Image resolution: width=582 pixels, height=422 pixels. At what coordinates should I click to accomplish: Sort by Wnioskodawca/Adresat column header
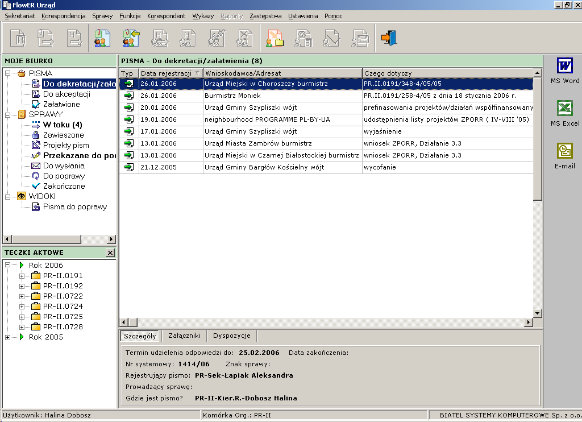click(x=282, y=73)
